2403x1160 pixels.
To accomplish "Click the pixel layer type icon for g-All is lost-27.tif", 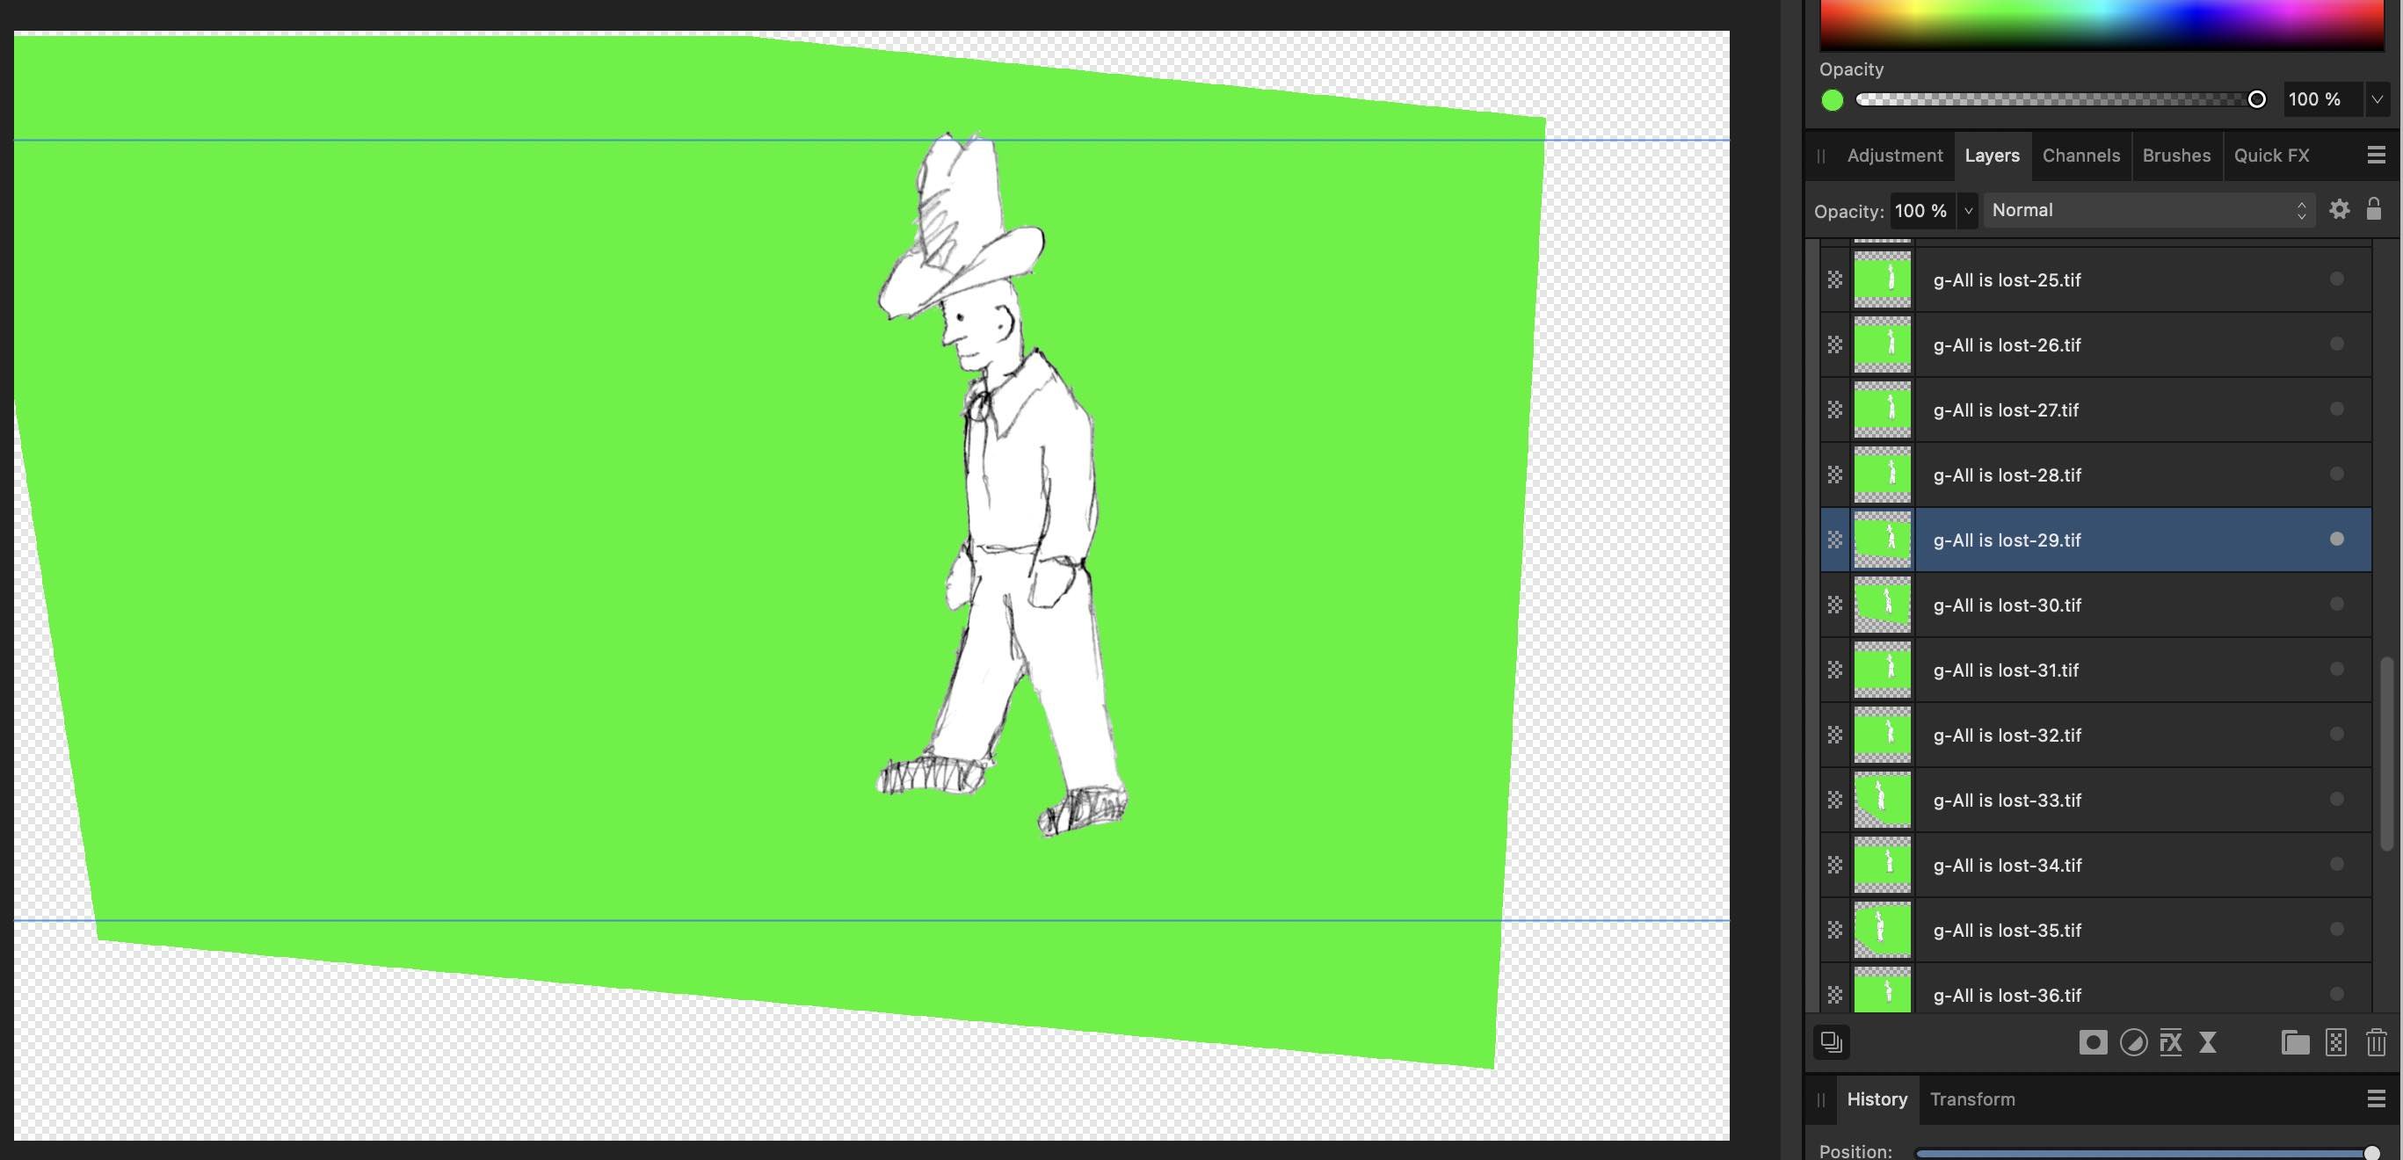I will [1835, 410].
